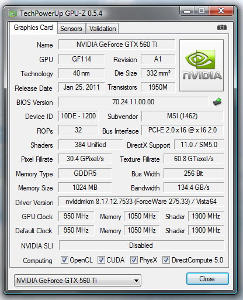Image resolution: width=243 pixels, height=300 pixels.
Task: Click the Bus Interface field
Action: (x=182, y=130)
